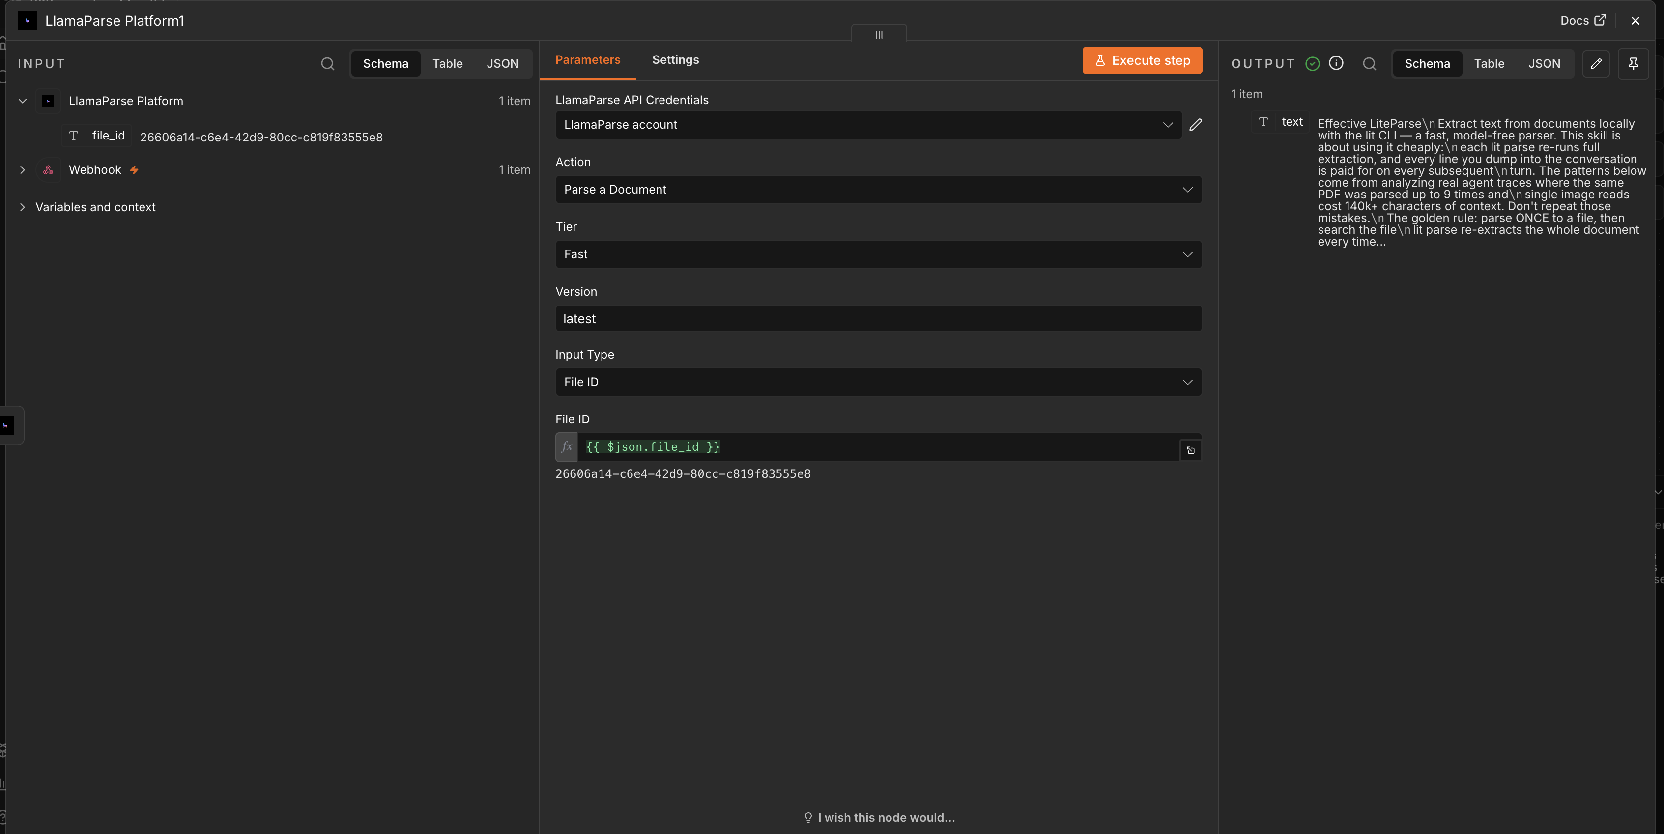Click I wish this node would link

[879, 817]
